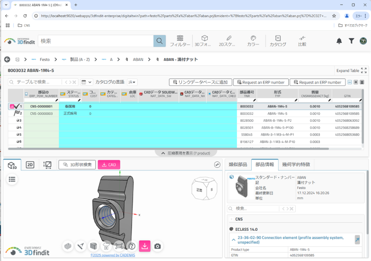Click the table horizontal scrollbar
371x261 pixels.
(169, 149)
